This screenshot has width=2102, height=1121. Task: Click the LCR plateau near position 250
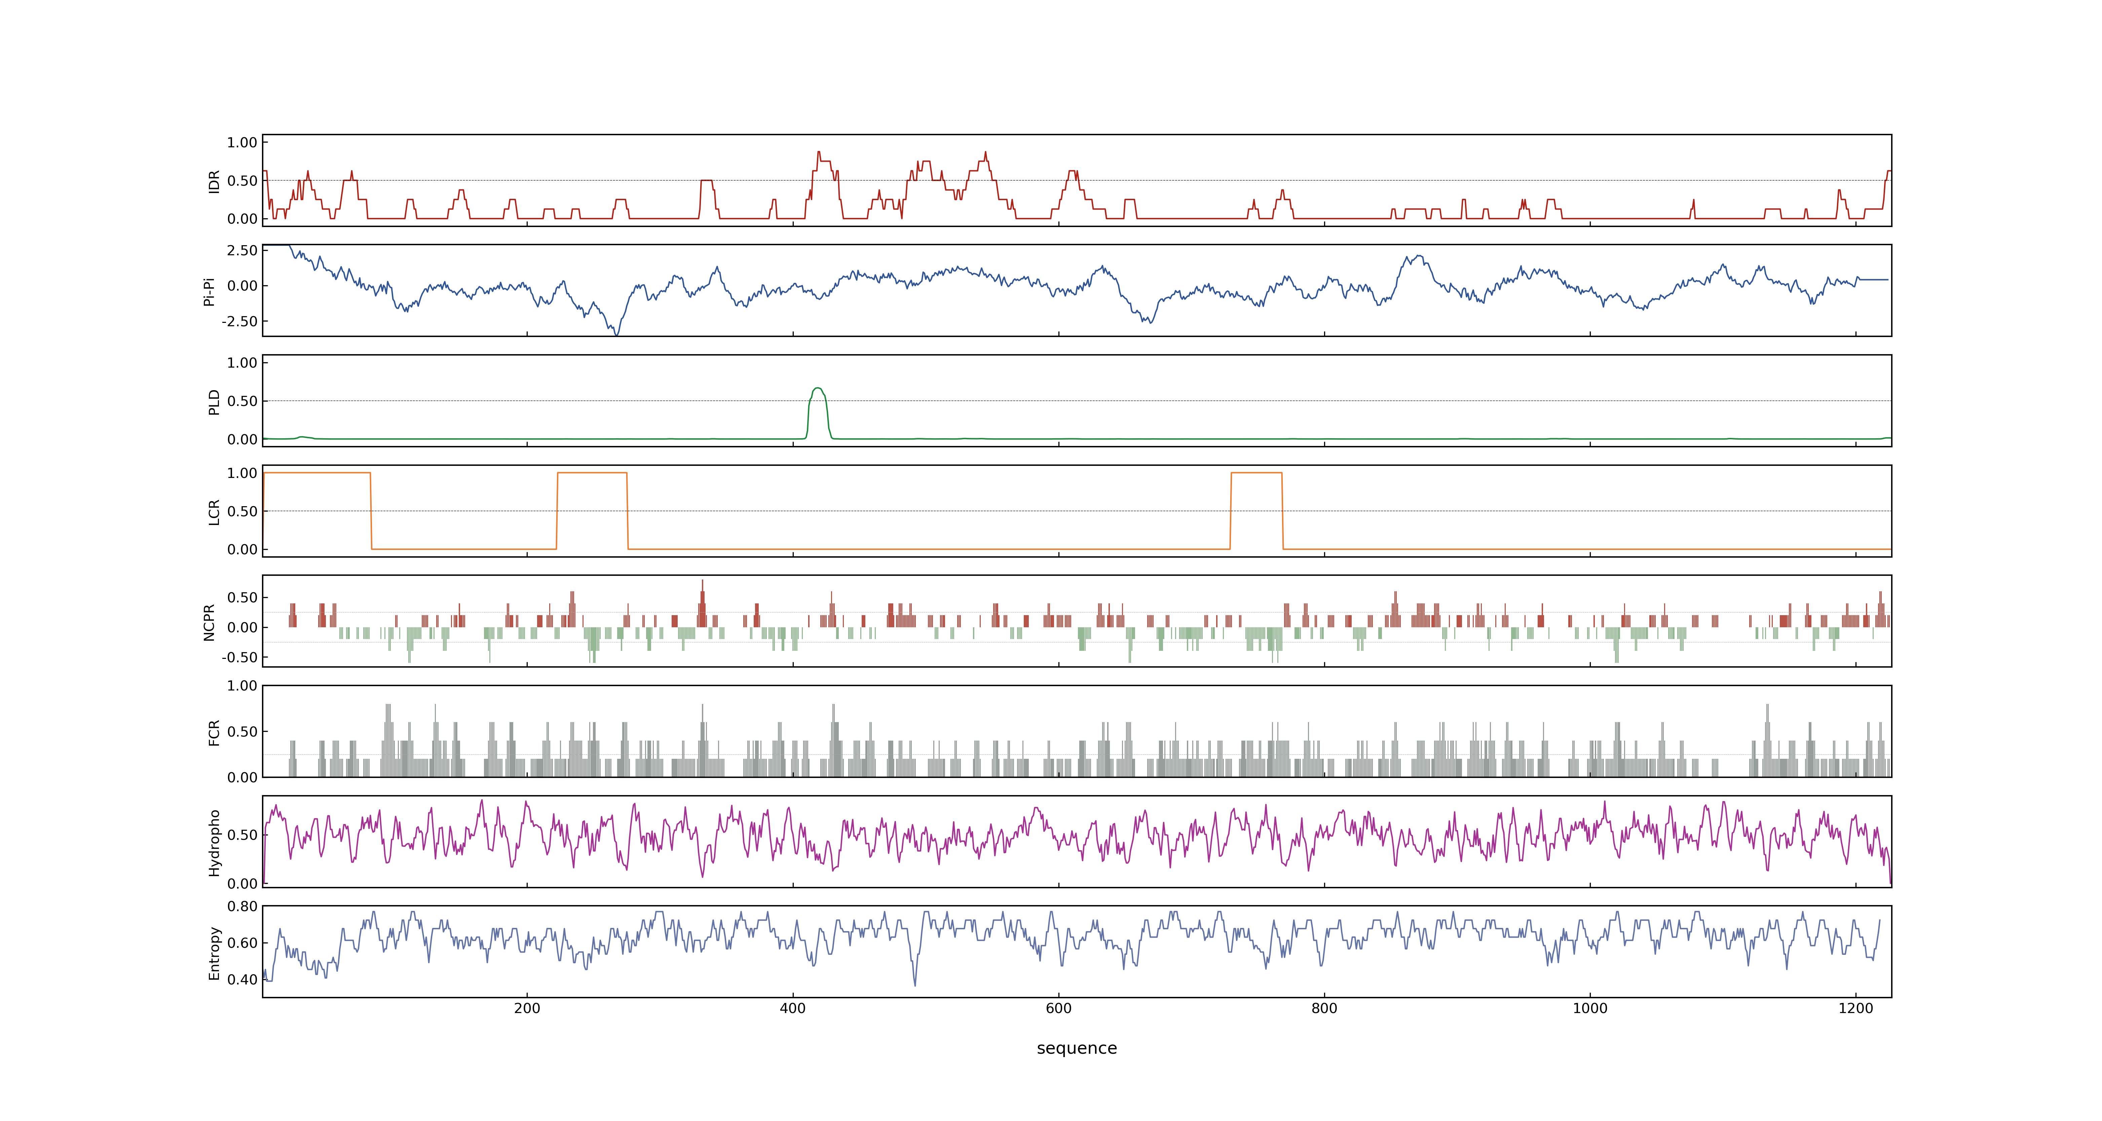592,473
